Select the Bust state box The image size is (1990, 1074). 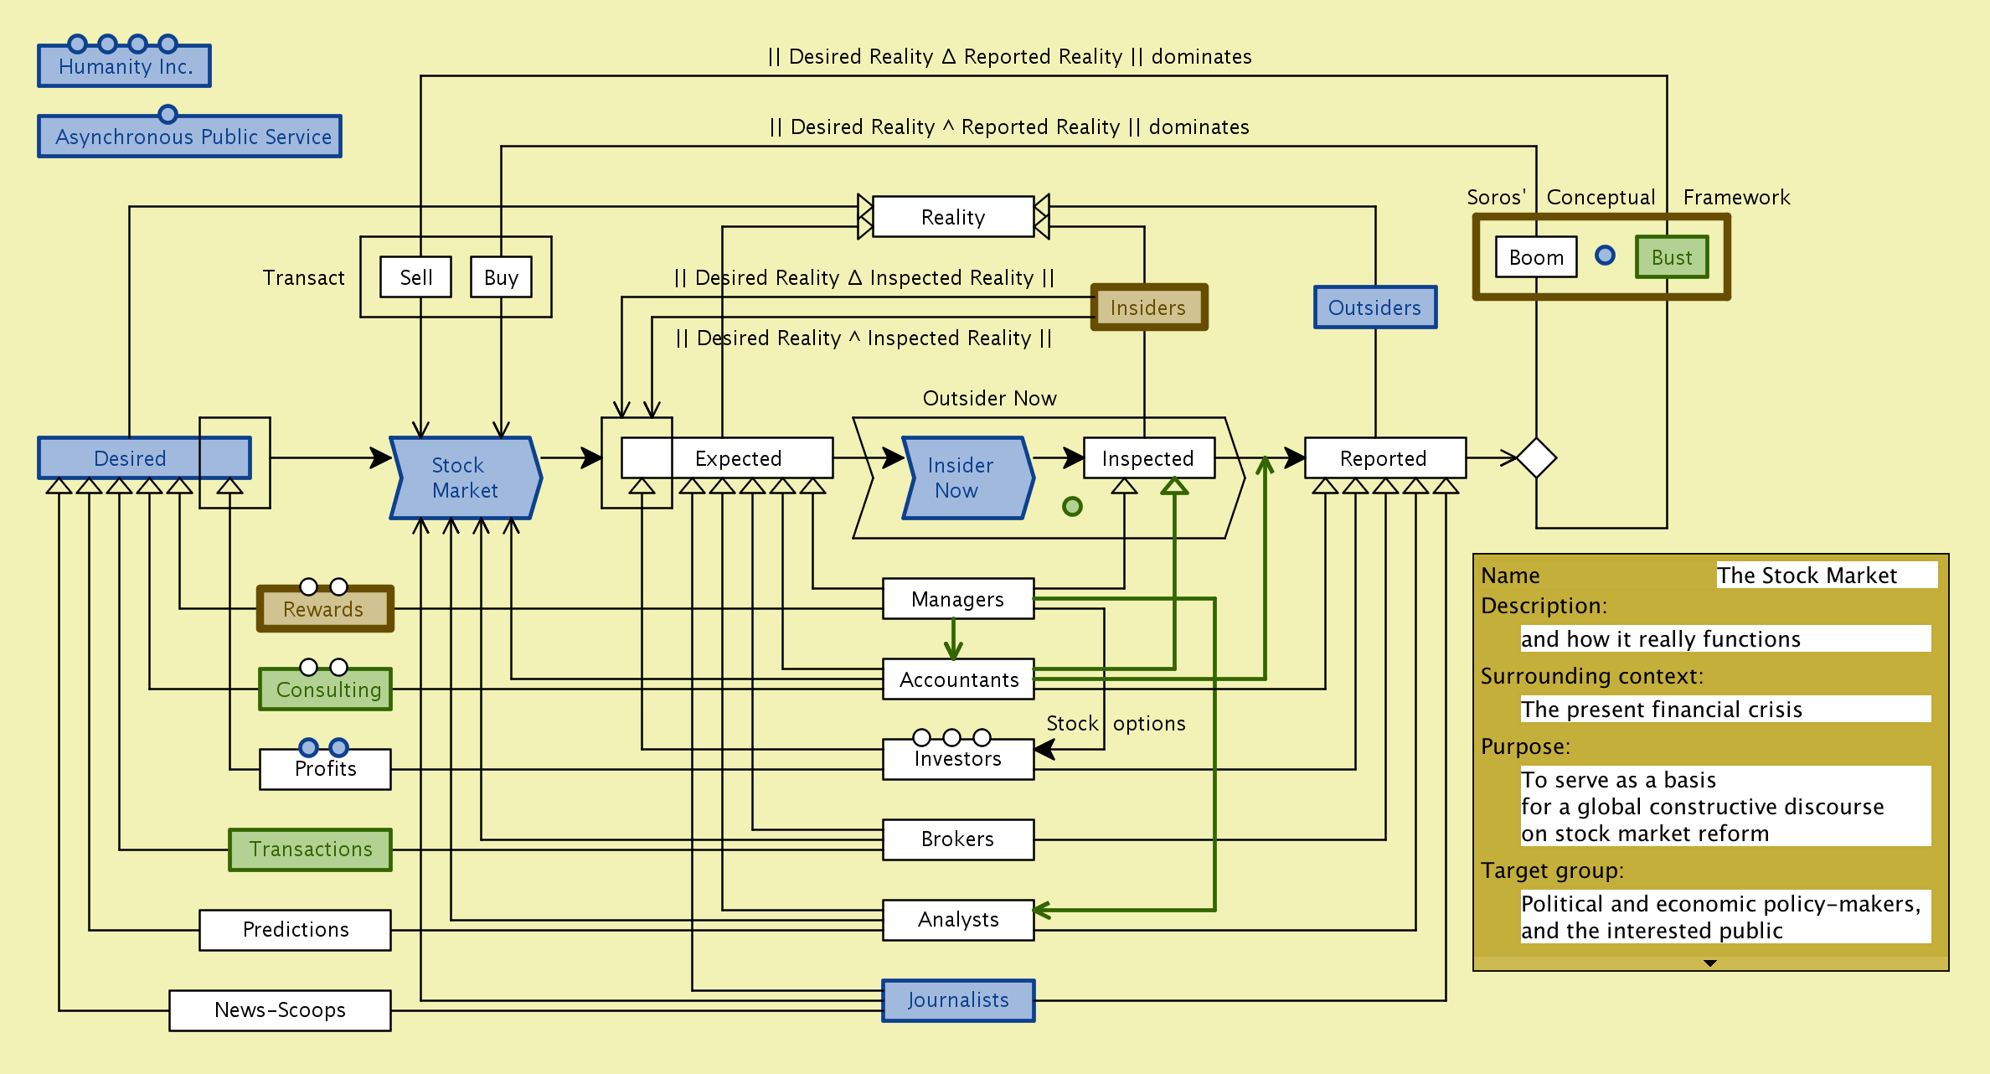point(1672,257)
